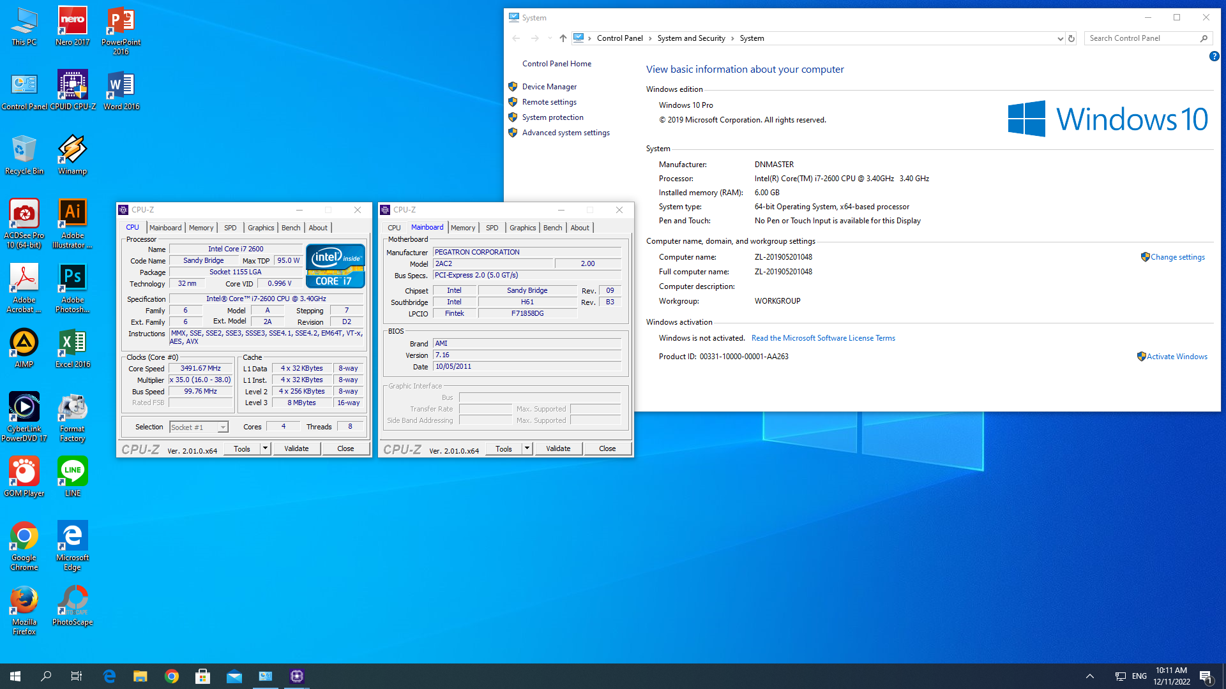Click the Windows Start button
Screen dimensions: 1226x689
[x=15, y=676]
